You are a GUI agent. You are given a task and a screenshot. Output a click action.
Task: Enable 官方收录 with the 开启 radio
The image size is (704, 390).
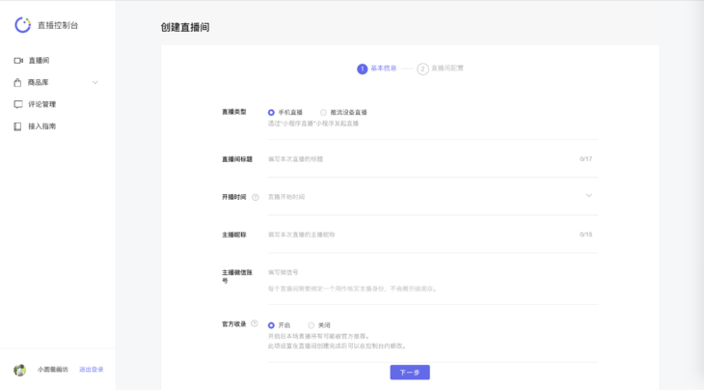click(x=271, y=325)
